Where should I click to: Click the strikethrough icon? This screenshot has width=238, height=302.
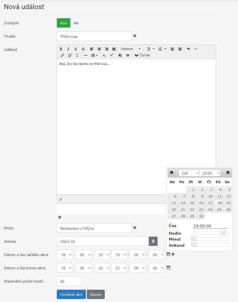click(x=83, y=49)
